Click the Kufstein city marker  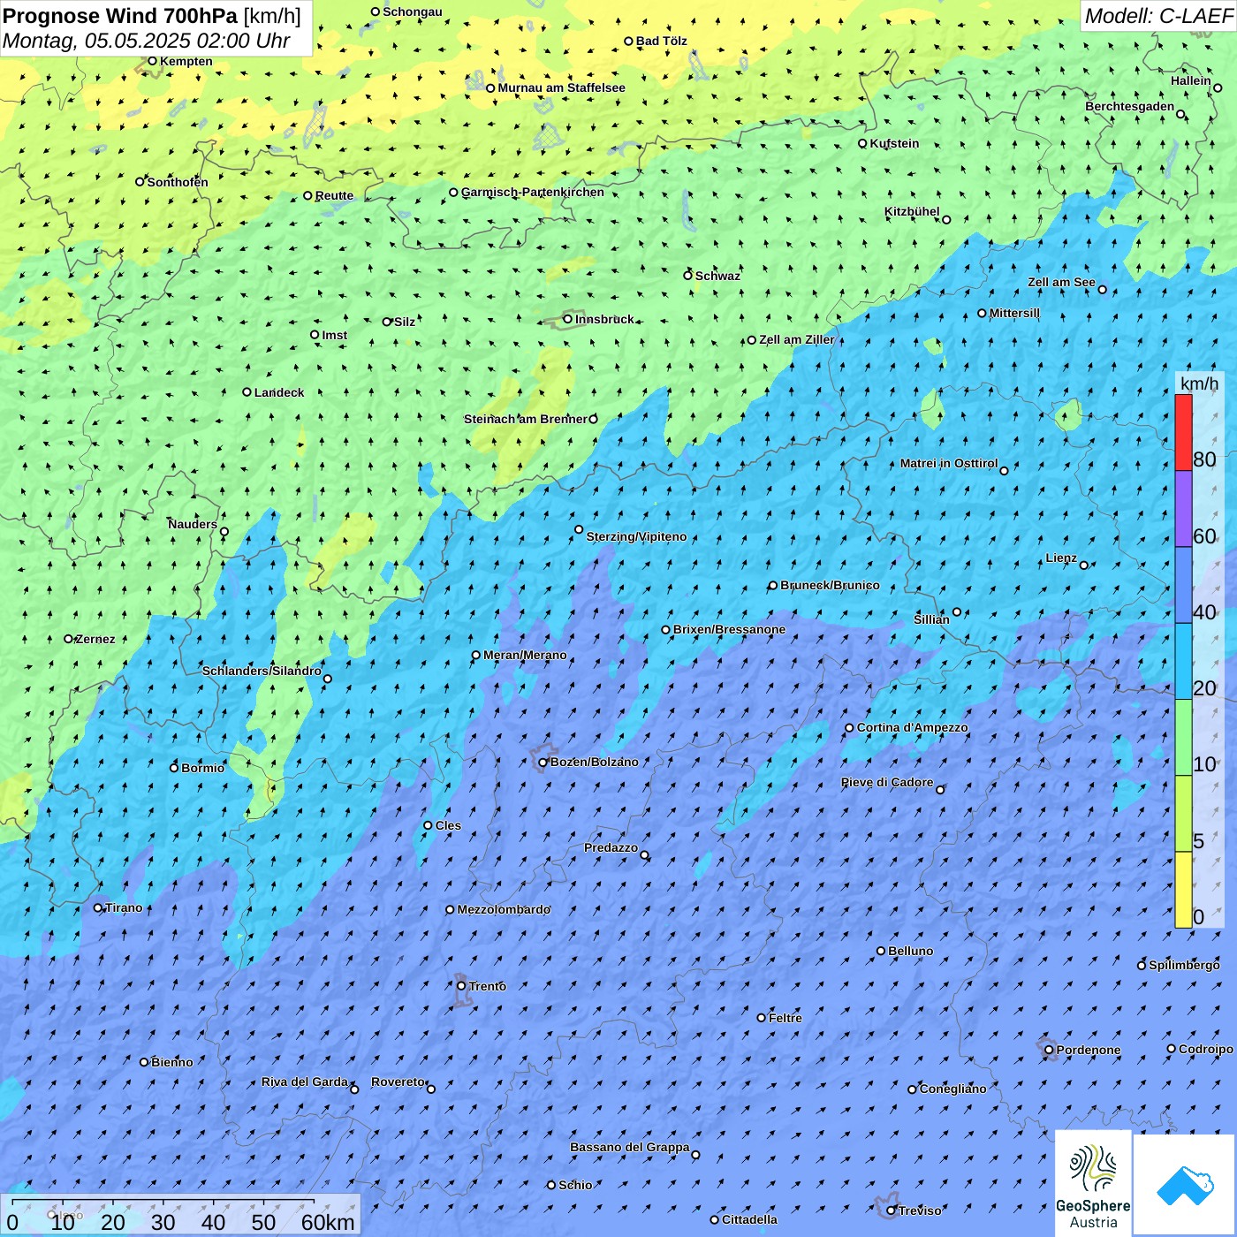click(x=862, y=143)
